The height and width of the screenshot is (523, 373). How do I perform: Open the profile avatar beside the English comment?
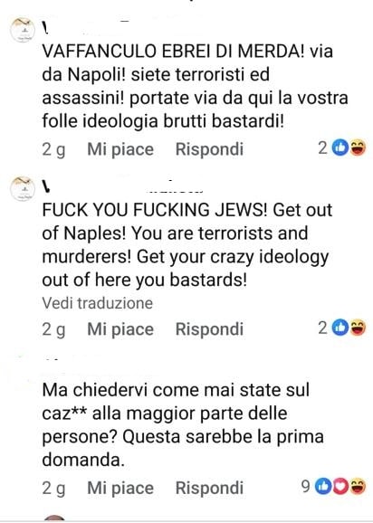point(23,189)
